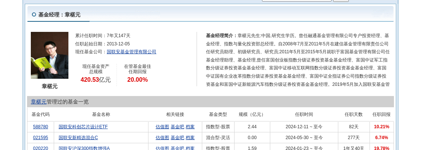
Task: Open 档案 for fund 588780
Action: [x=190, y=127]
